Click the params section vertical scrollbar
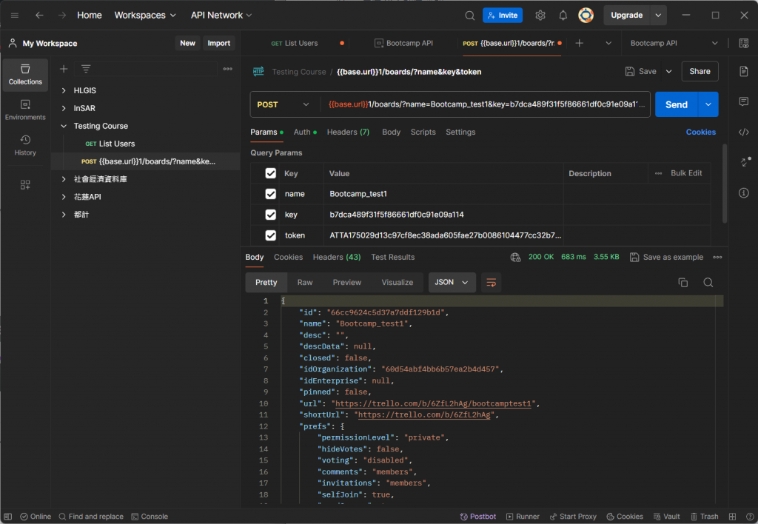 [x=724, y=184]
